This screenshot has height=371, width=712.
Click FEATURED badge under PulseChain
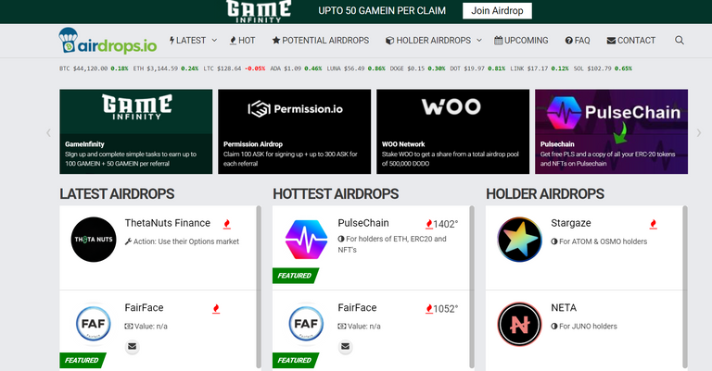coord(296,276)
